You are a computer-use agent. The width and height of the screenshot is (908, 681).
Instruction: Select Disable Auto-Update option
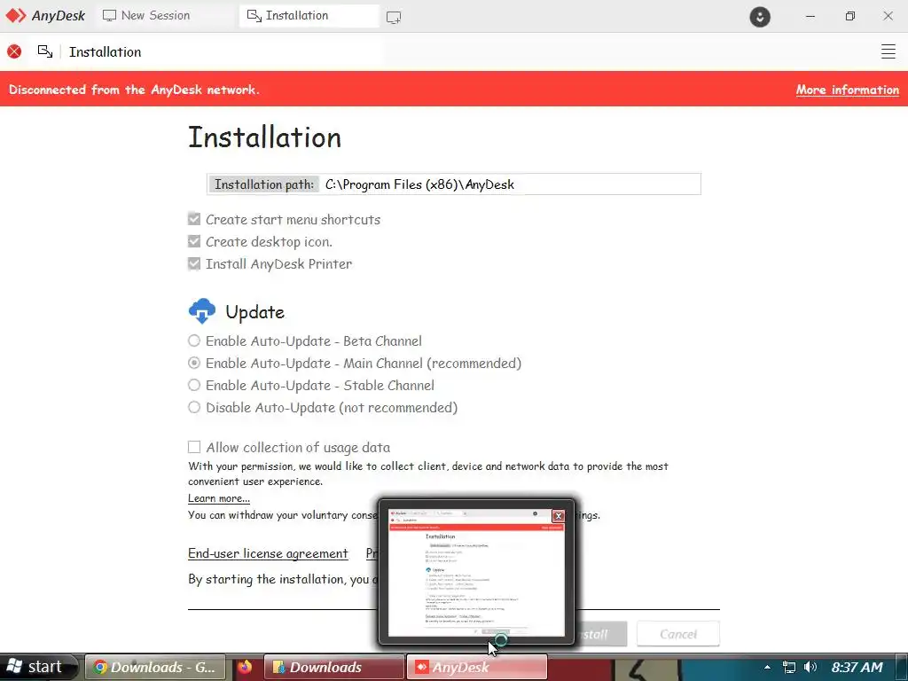(x=194, y=407)
